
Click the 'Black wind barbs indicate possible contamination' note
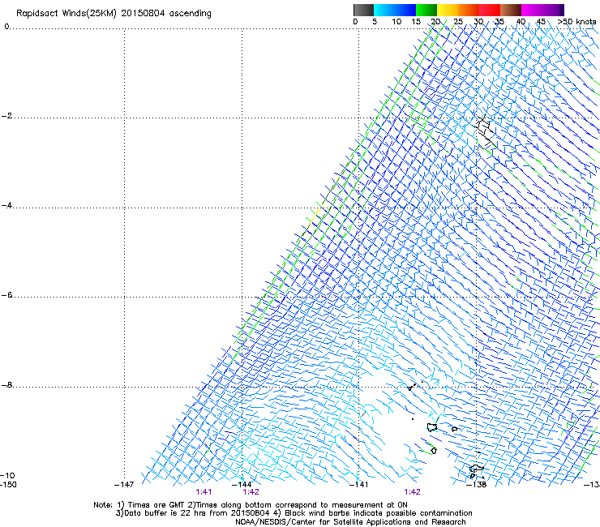click(x=379, y=513)
